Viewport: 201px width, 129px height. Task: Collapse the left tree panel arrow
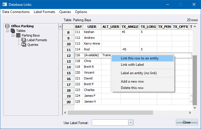pos(60,27)
